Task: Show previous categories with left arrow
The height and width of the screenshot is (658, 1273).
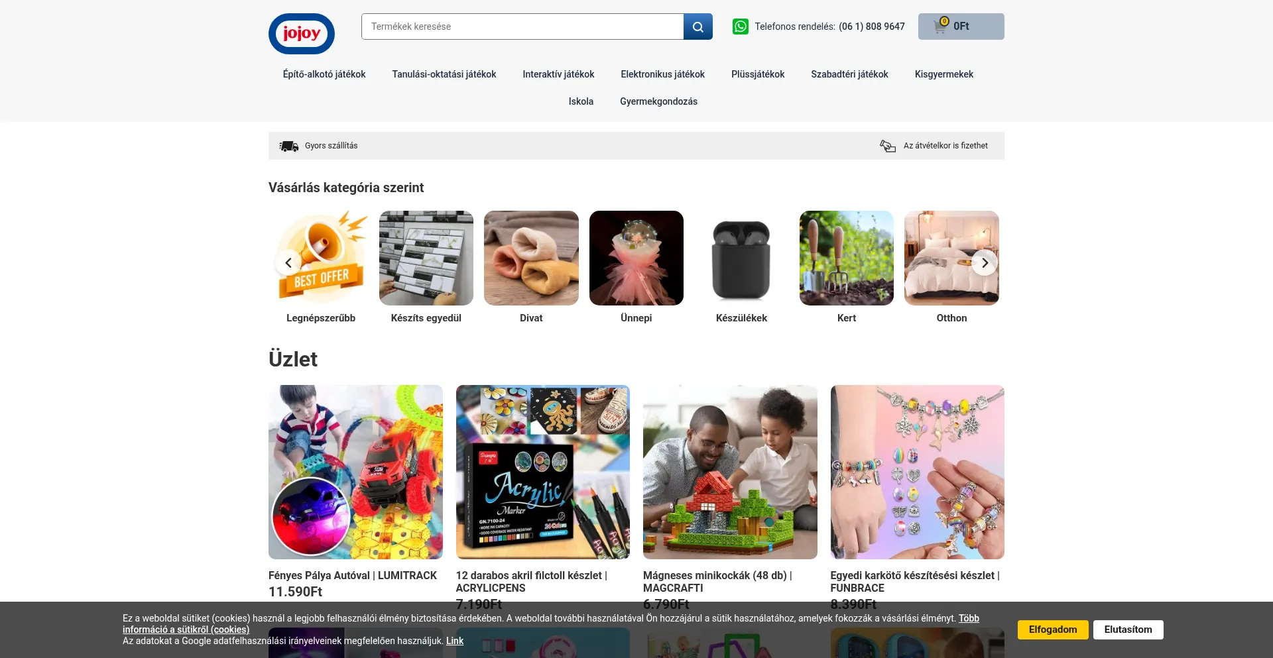Action: pos(288,263)
